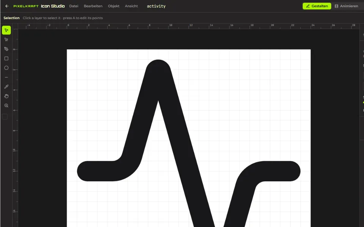Switch to the Animieren mode

(x=346, y=6)
